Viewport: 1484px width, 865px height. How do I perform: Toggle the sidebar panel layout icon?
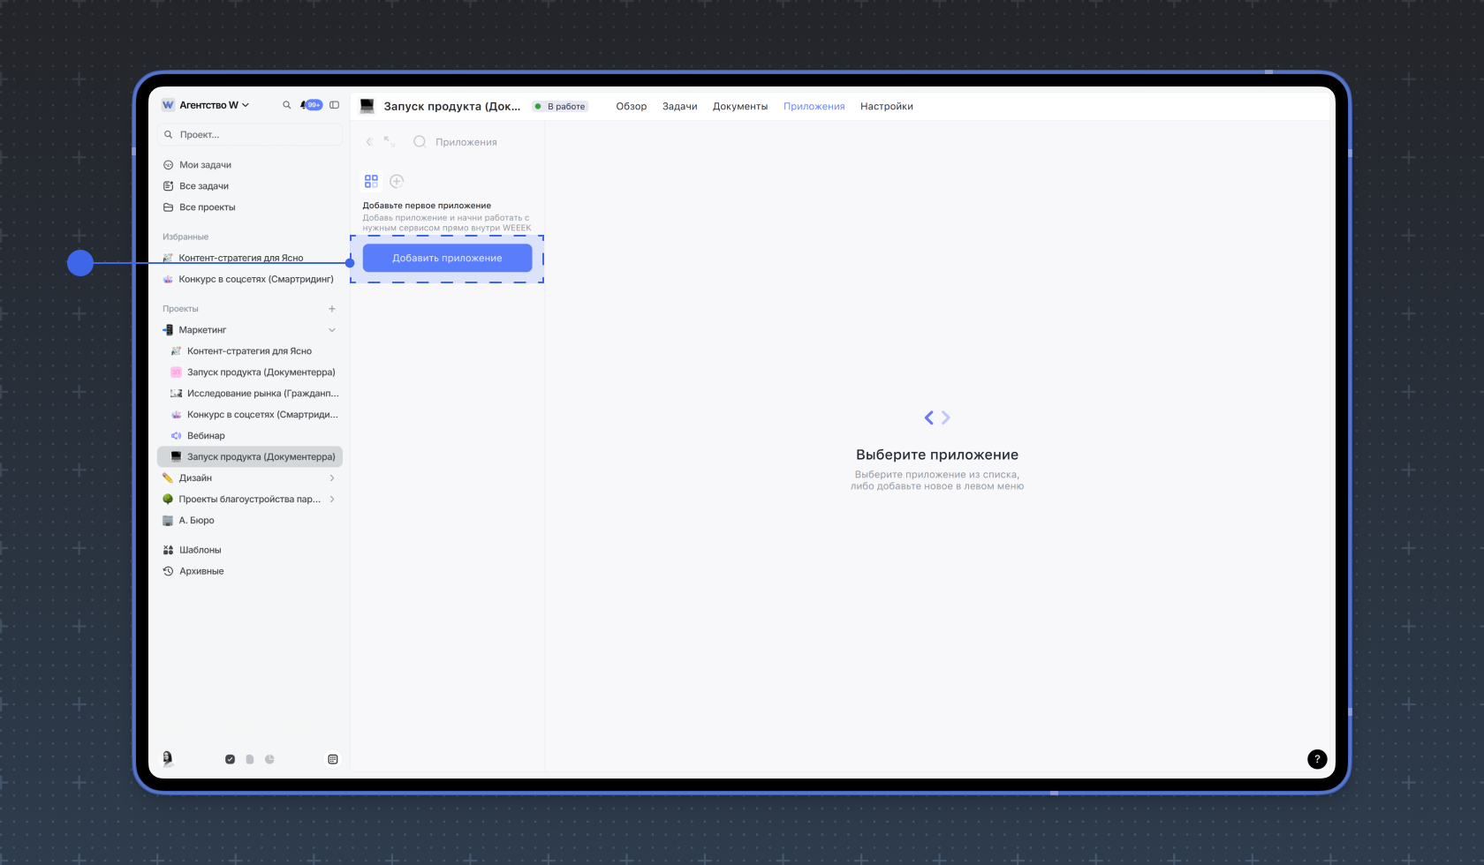(335, 105)
